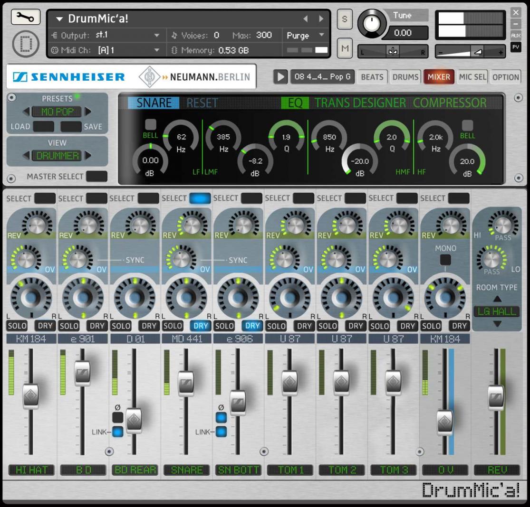Click the RESET button next to SNARE
The image size is (530, 507).
click(202, 103)
